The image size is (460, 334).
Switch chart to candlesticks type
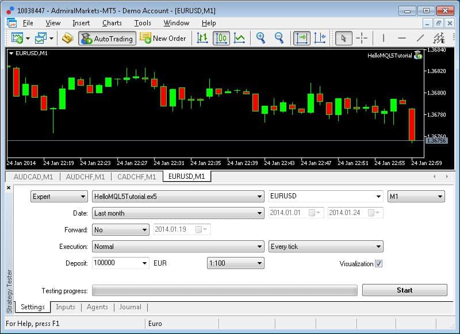coord(221,38)
